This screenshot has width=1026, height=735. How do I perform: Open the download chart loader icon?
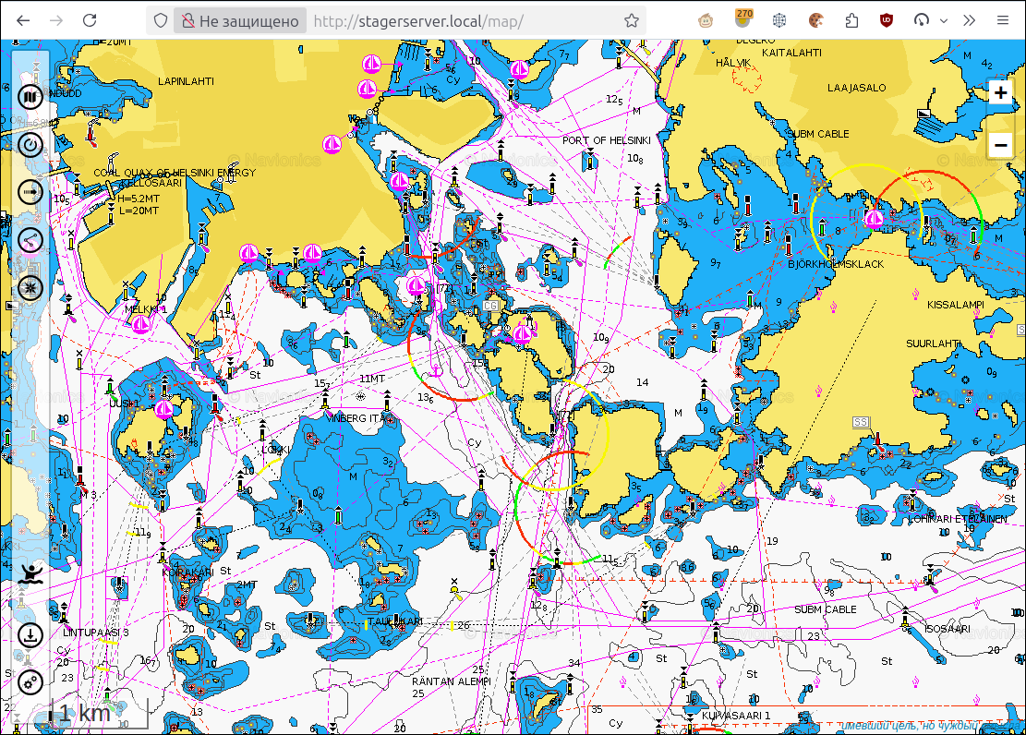click(x=30, y=635)
